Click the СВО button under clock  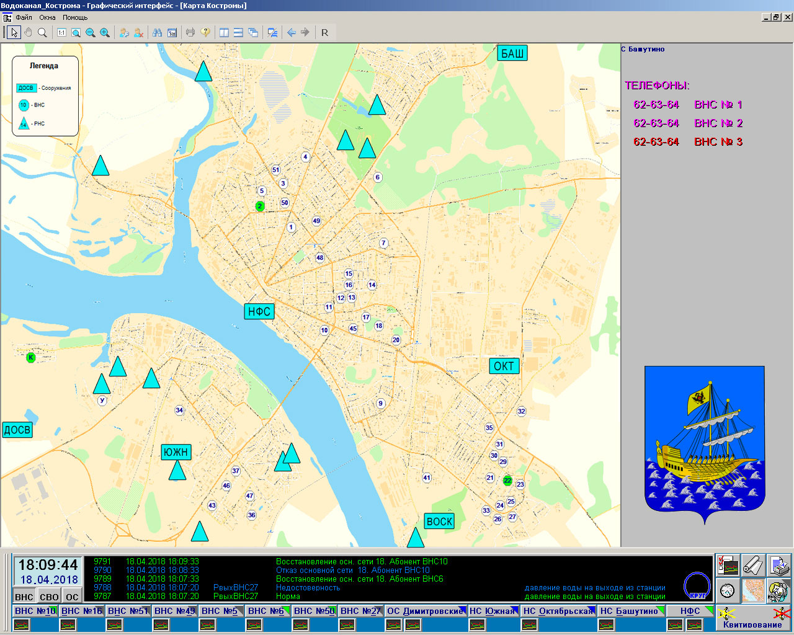pyautogui.click(x=49, y=597)
